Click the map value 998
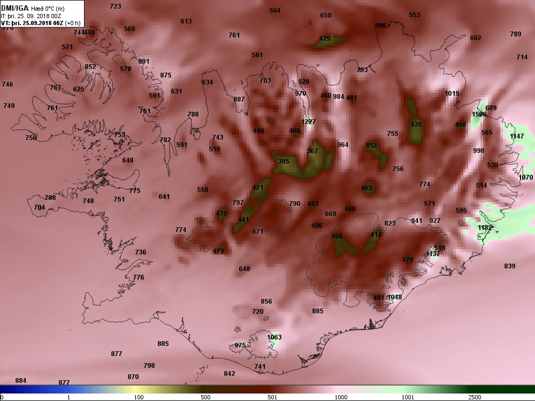This screenshot has height=401, width=535. tap(478, 150)
